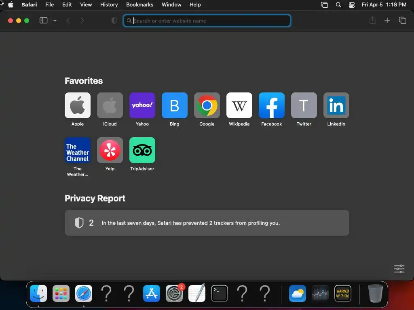414x310 pixels.
Task: Open Finder from the Dock
Action: pos(38,293)
